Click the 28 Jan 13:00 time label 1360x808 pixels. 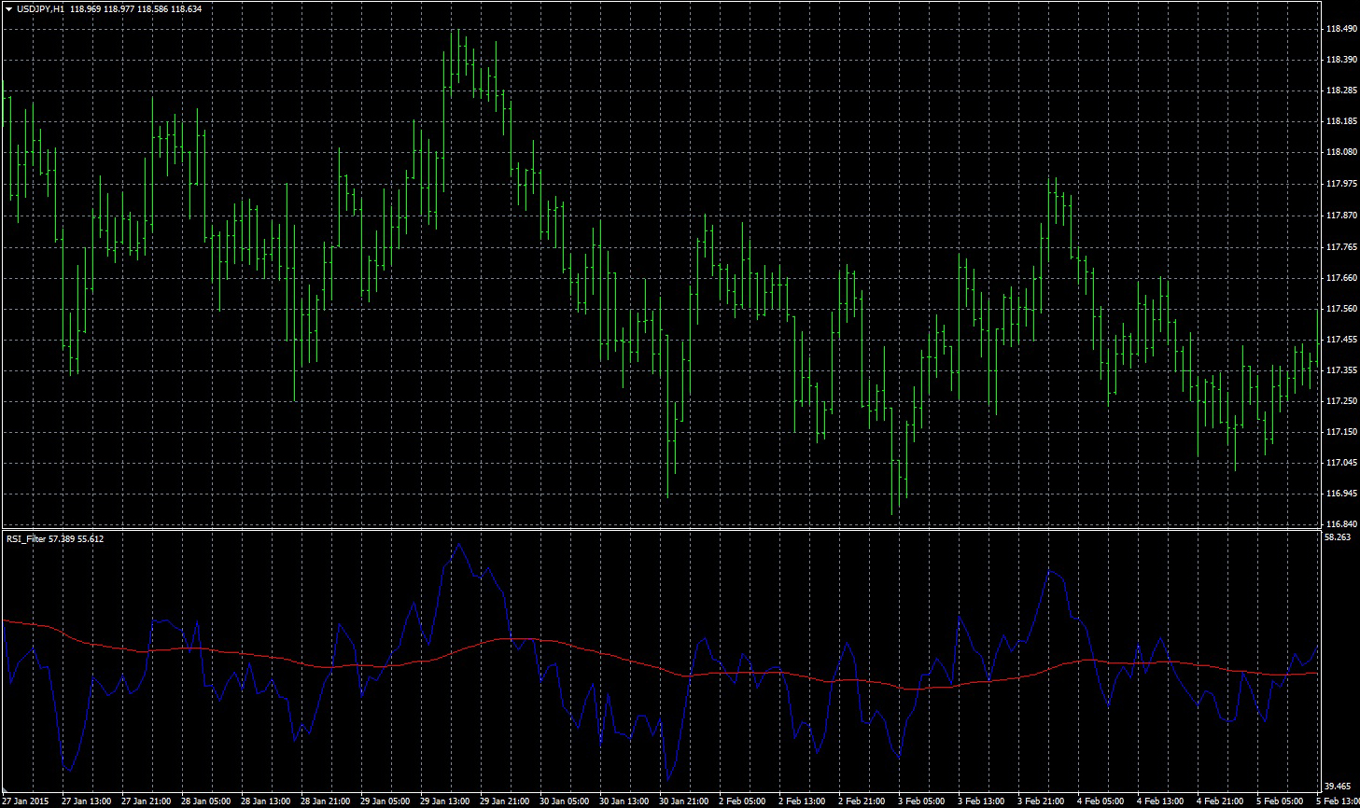pyautogui.click(x=266, y=801)
